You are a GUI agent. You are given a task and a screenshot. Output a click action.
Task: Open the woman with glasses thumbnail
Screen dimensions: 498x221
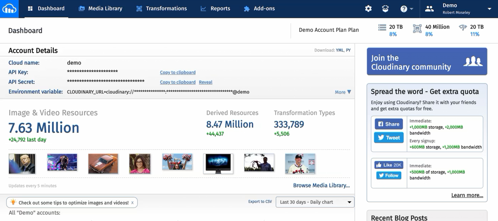(x=140, y=164)
